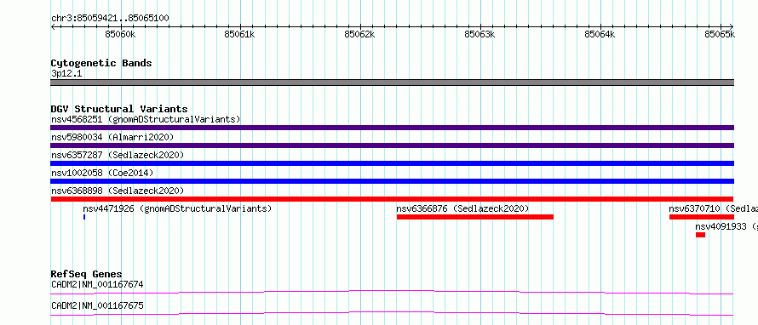Open the nsv6368898 (Sedlazeck2020) label
The image size is (758, 325).
click(x=118, y=191)
